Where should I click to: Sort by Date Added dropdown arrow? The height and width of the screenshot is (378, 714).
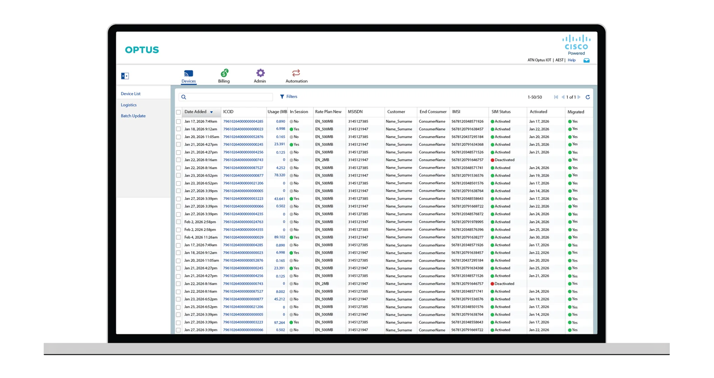tap(212, 112)
